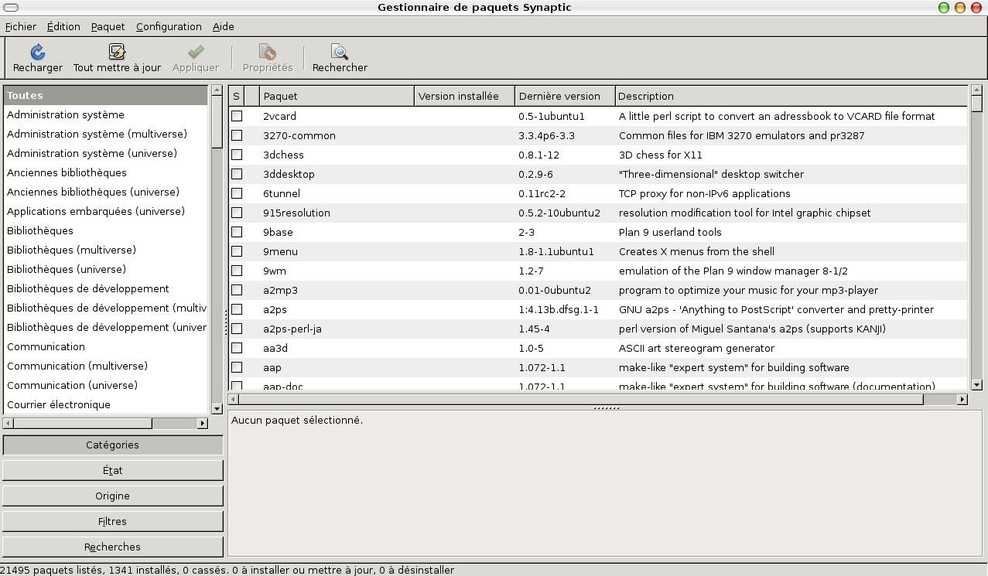
Task: Open the Édition menu
Action: [63, 26]
